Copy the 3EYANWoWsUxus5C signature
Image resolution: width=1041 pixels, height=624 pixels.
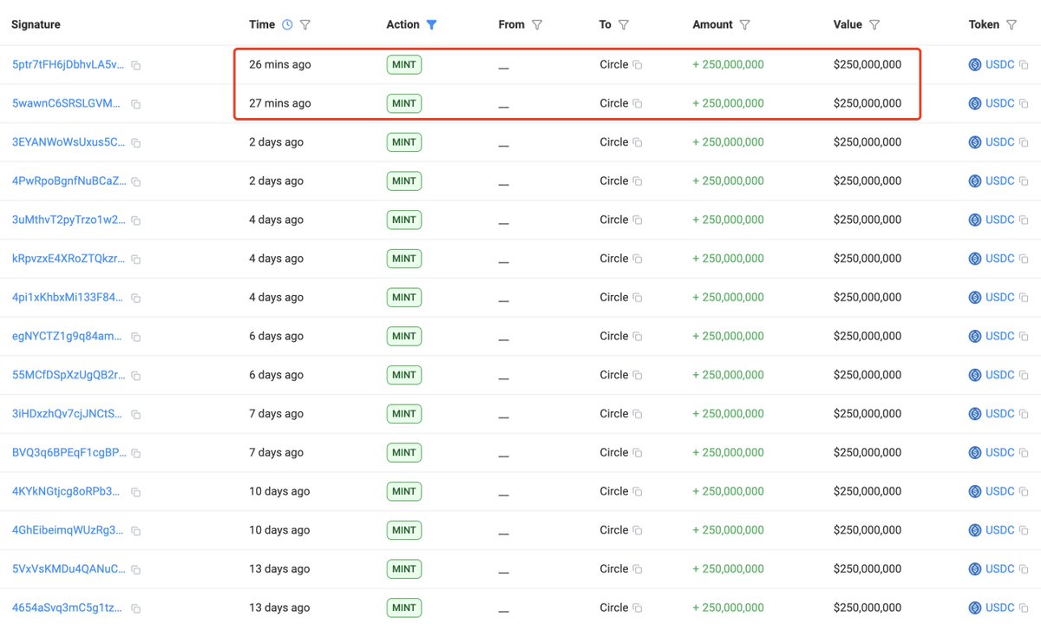click(136, 143)
